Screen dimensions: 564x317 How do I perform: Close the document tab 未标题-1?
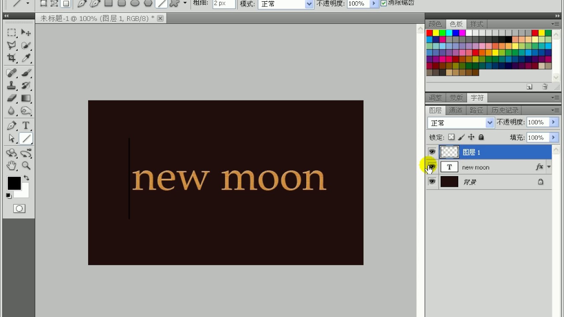coord(160,18)
